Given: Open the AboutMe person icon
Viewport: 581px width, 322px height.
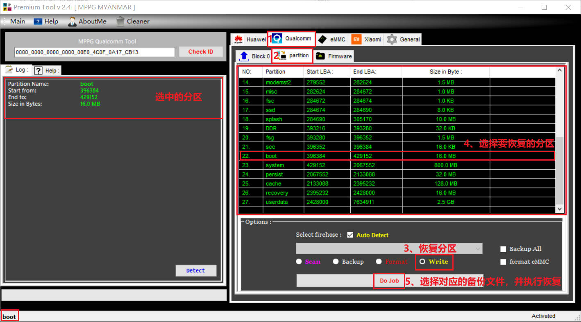Looking at the screenshot, I should tap(72, 21).
